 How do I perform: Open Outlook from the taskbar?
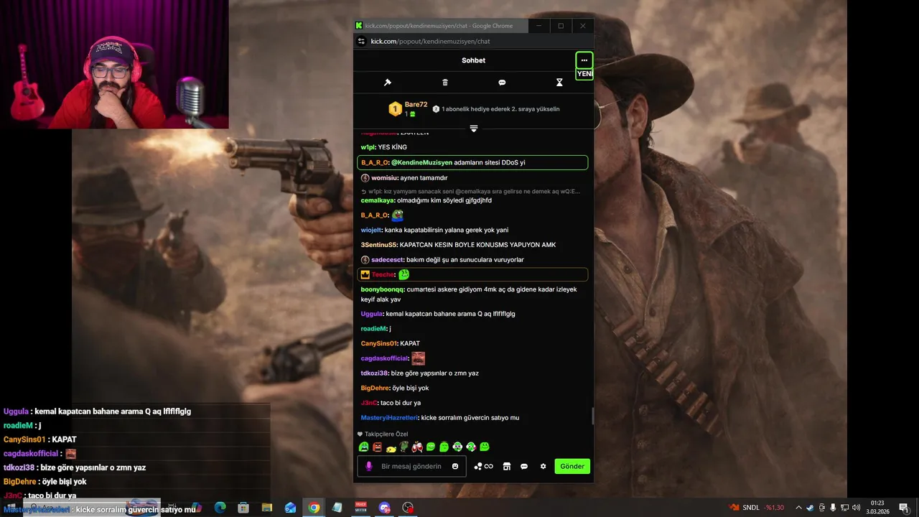[290, 508]
